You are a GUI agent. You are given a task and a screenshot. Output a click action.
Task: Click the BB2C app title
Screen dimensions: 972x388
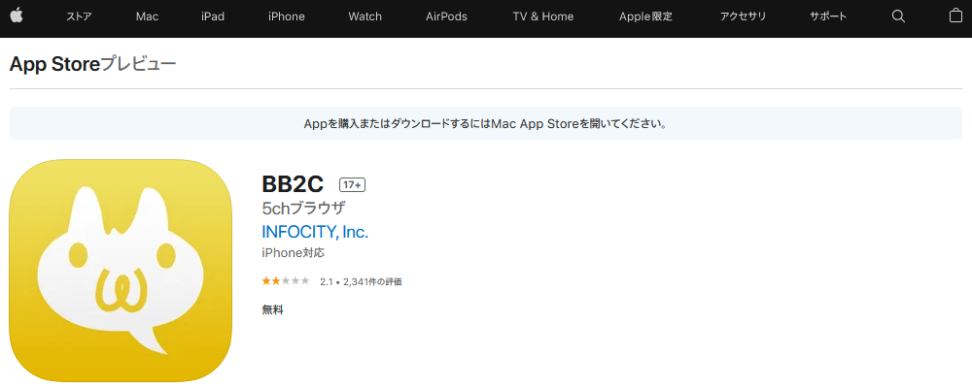click(293, 183)
